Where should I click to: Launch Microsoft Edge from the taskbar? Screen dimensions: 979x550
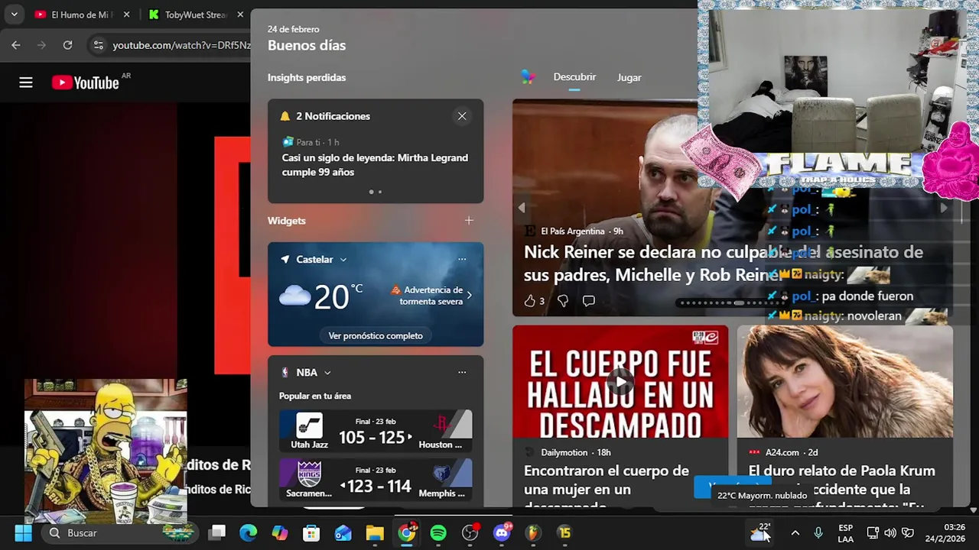249,532
